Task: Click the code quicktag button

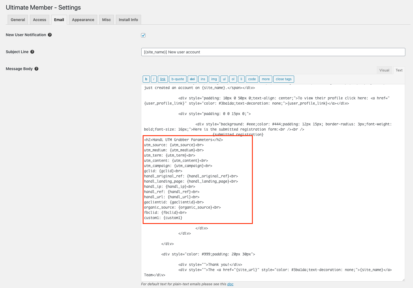Action: pos(252,79)
